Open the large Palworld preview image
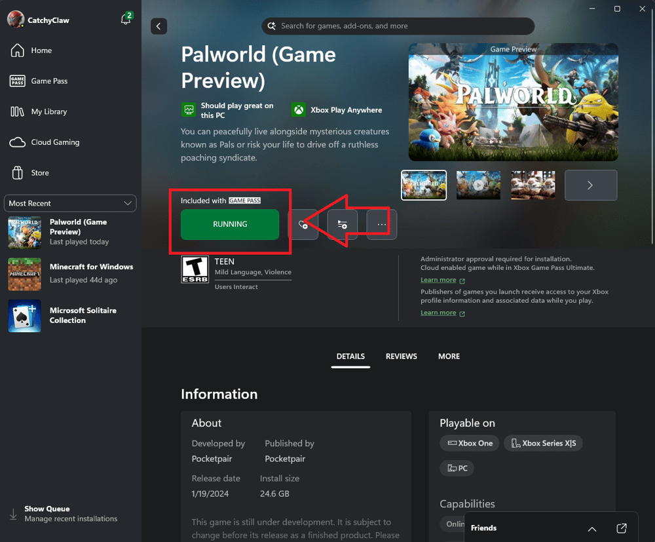Image resolution: width=655 pixels, height=542 pixels. (514, 102)
